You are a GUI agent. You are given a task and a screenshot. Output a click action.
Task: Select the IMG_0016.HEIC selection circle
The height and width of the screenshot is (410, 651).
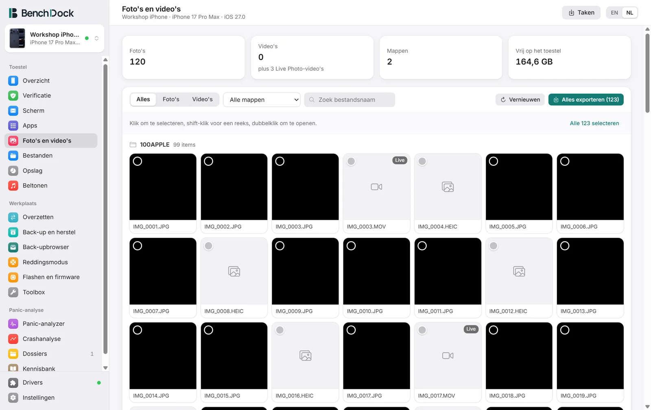pos(280,330)
